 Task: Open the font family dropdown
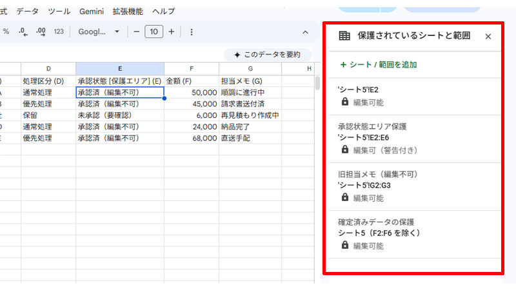[x=99, y=32]
